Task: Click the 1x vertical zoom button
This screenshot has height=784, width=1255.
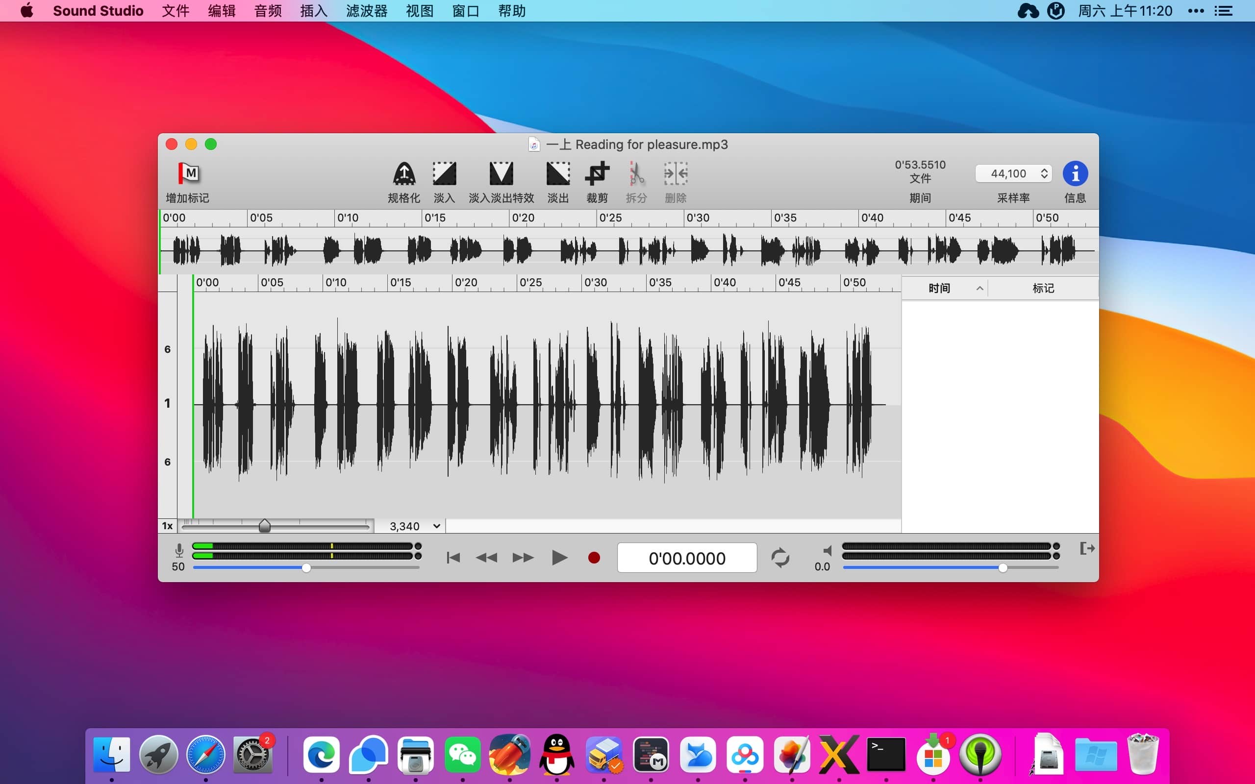Action: (x=167, y=526)
